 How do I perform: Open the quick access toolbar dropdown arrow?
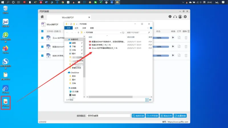[x=77, y=24]
